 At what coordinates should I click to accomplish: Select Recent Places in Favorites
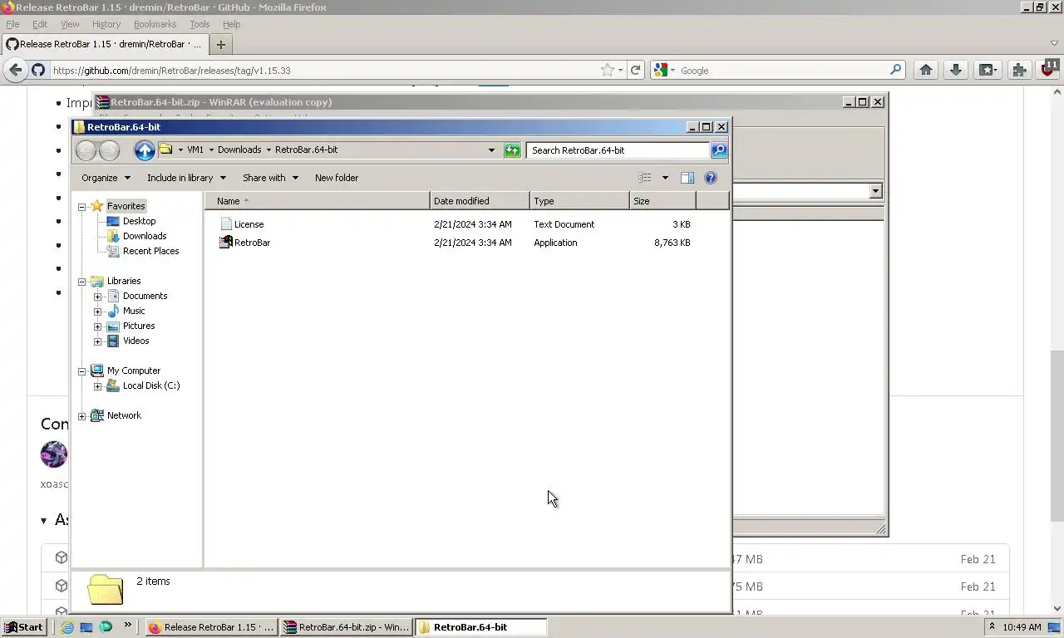[150, 251]
